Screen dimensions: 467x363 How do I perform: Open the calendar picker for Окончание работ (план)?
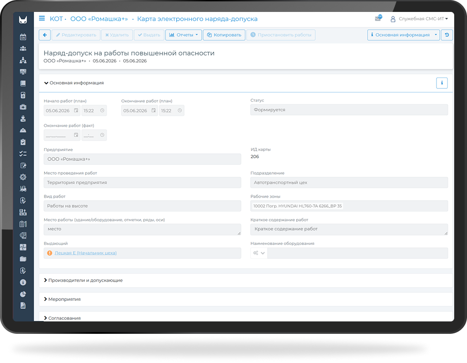point(154,111)
